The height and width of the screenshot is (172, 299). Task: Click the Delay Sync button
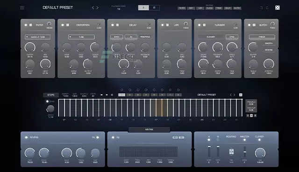(x=116, y=37)
